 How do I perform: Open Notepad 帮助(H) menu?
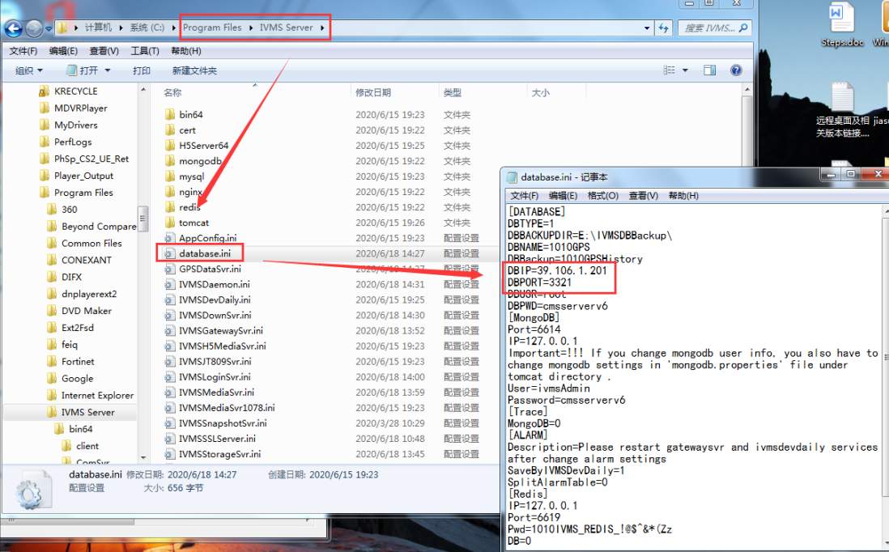point(684,196)
